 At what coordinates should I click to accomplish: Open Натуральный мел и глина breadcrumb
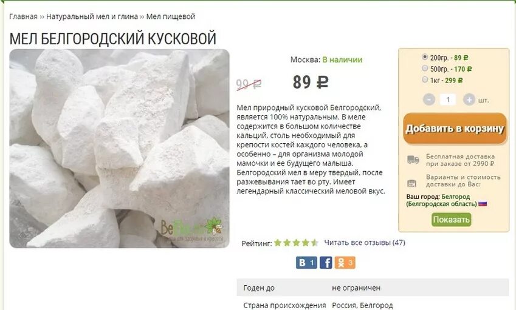click(x=92, y=16)
